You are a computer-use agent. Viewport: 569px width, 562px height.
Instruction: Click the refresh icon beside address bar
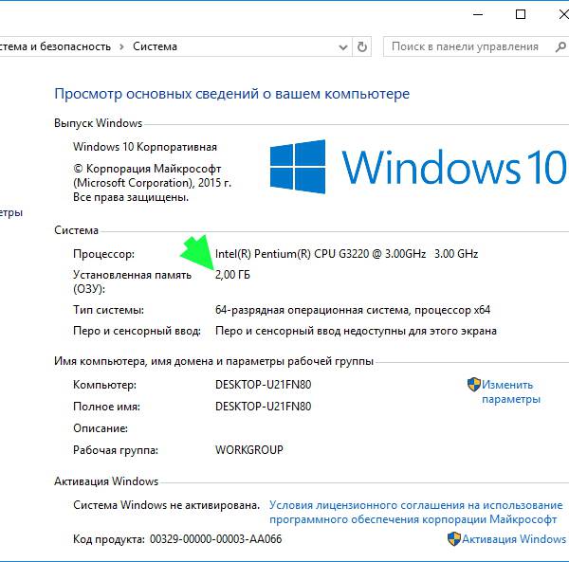tap(362, 46)
